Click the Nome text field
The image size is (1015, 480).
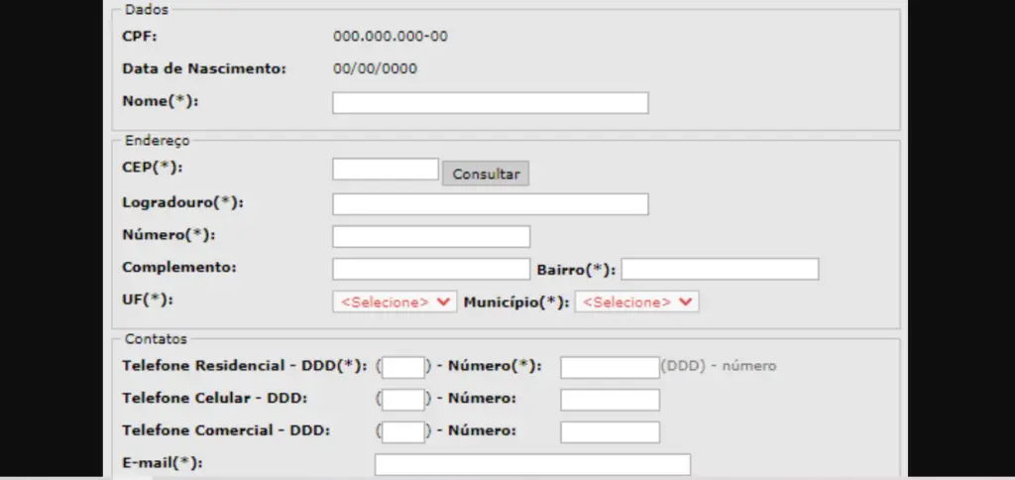point(490,103)
